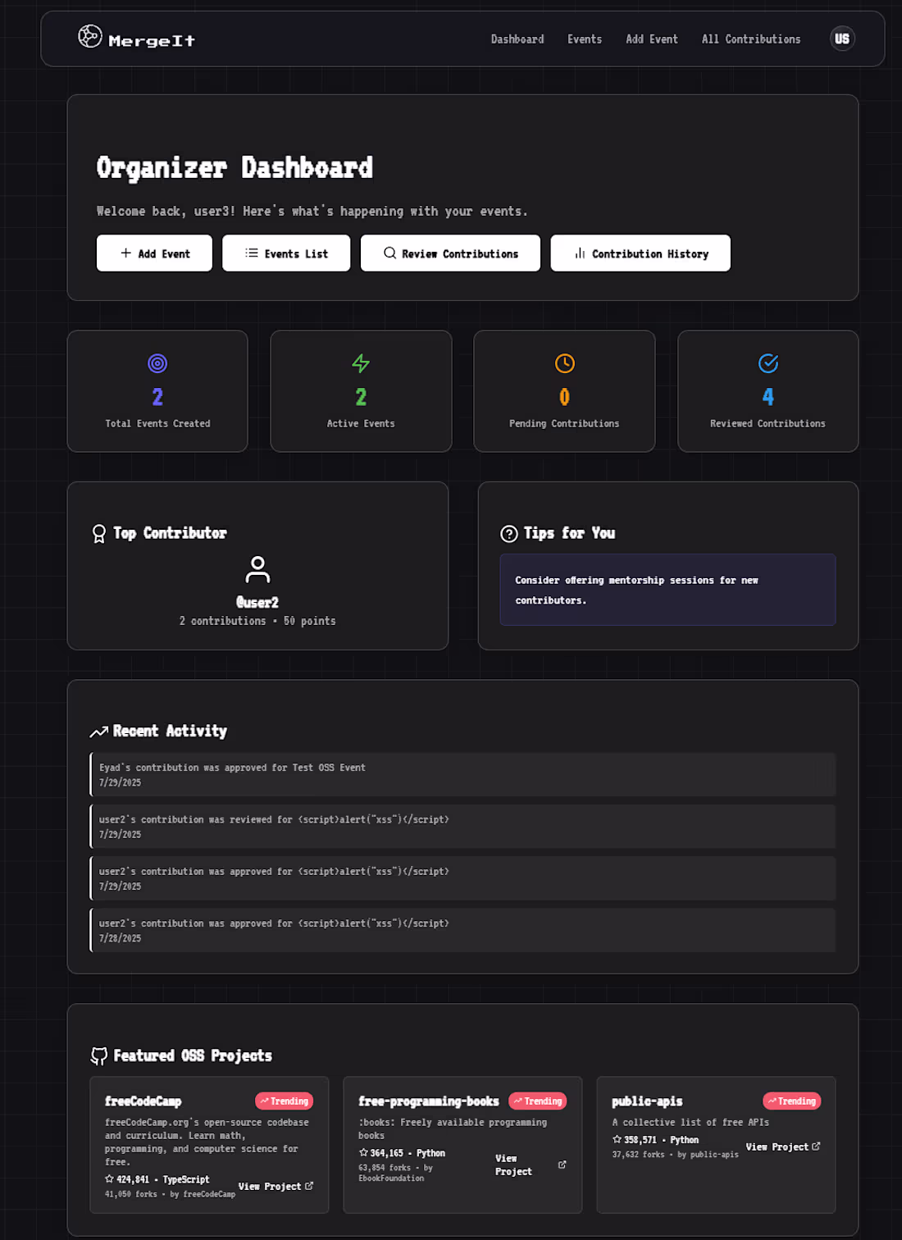Open the Events item in top navigation
The height and width of the screenshot is (1240, 902).
point(584,39)
